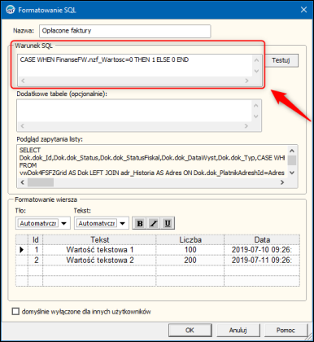
Task: Click the Liczba column header
Action: (190, 239)
